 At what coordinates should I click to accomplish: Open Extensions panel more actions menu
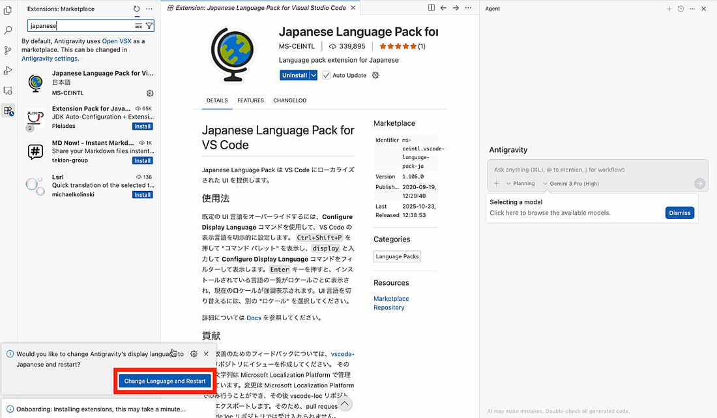[x=149, y=8]
